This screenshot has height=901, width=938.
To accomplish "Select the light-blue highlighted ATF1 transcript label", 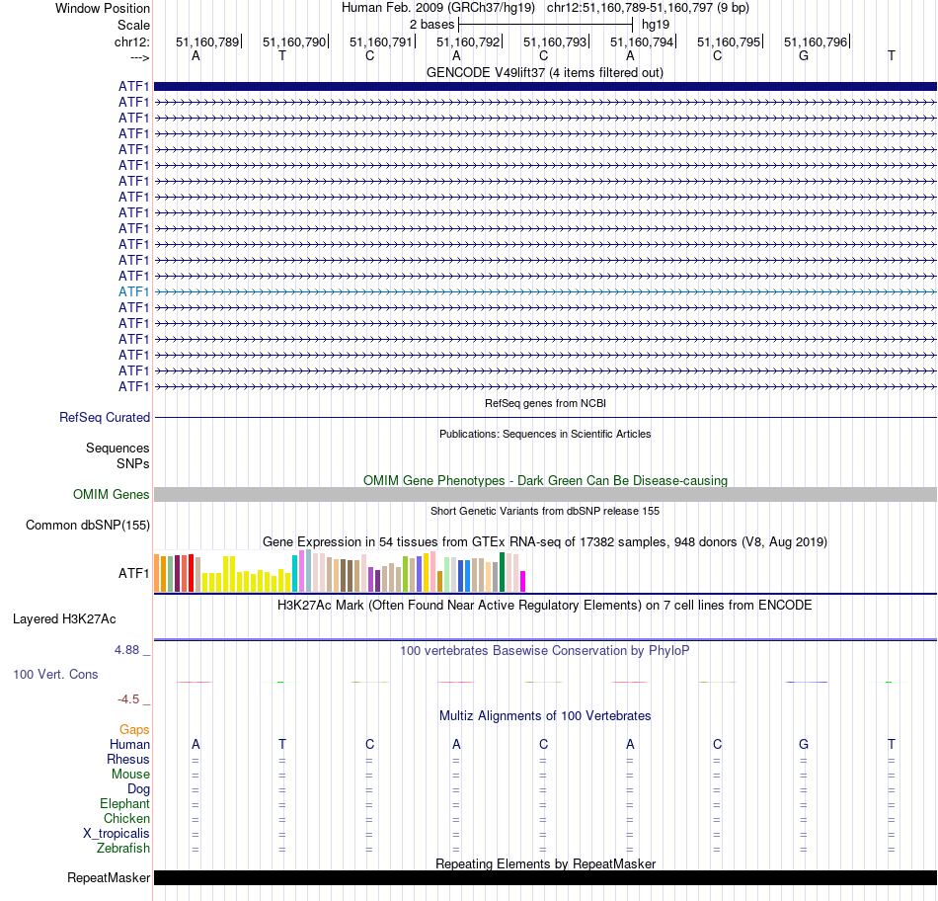I will [x=133, y=291].
